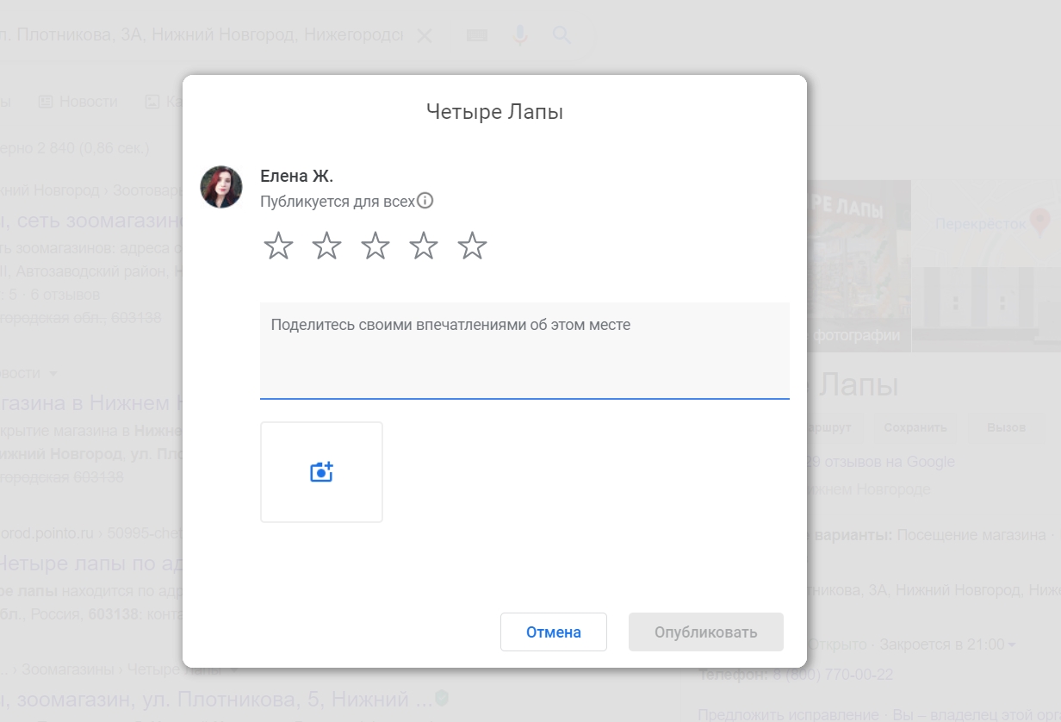Click the Опубликовать button
1061x722 pixels.
pos(705,632)
